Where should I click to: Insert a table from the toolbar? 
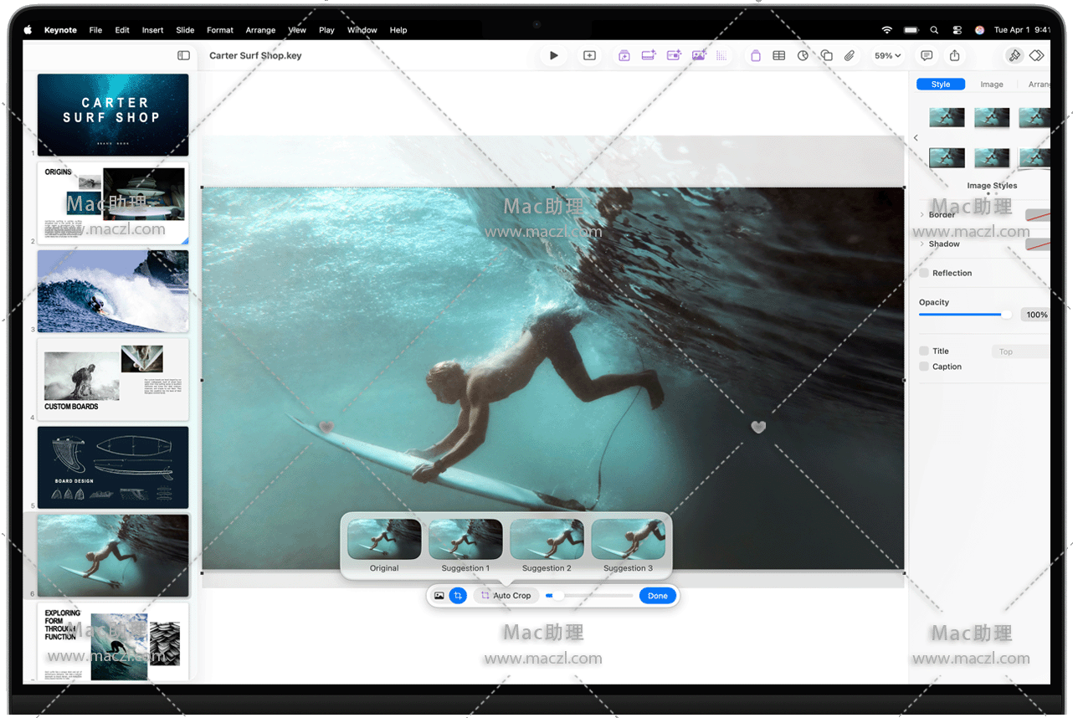tap(778, 56)
